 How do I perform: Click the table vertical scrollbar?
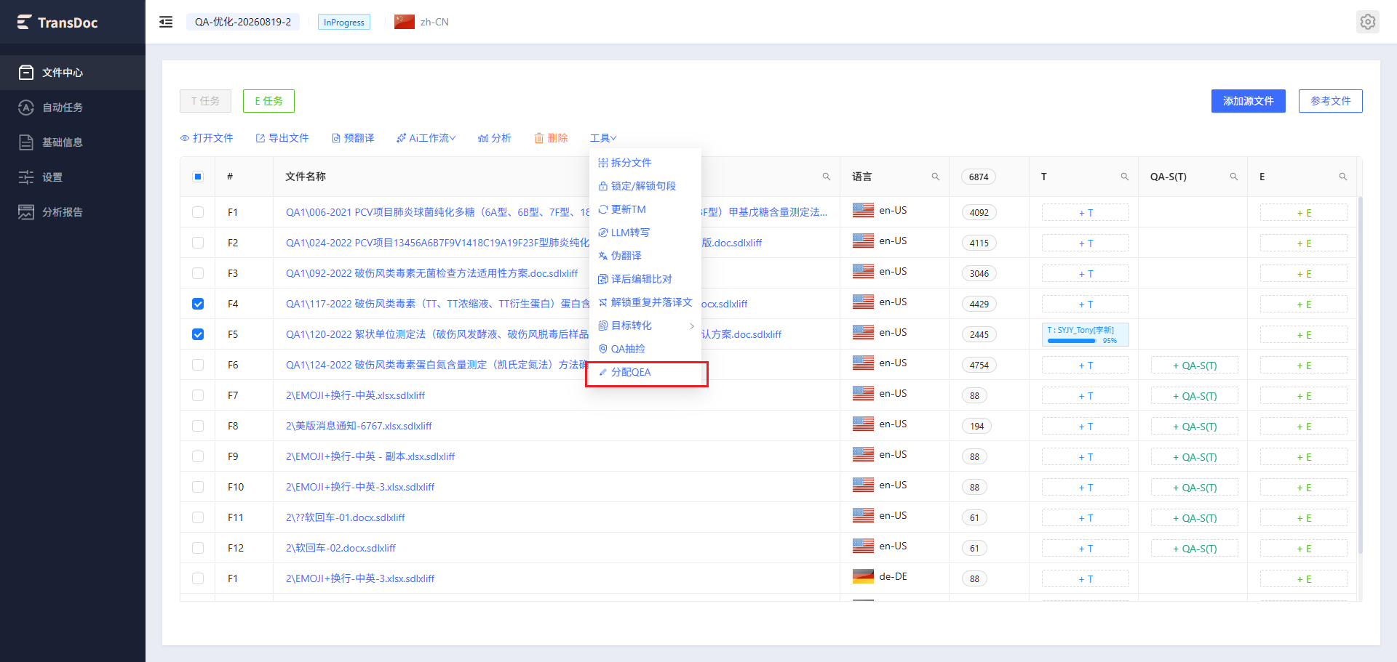point(1360,374)
